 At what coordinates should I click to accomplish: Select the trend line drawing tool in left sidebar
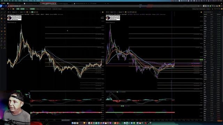click(1, 12)
